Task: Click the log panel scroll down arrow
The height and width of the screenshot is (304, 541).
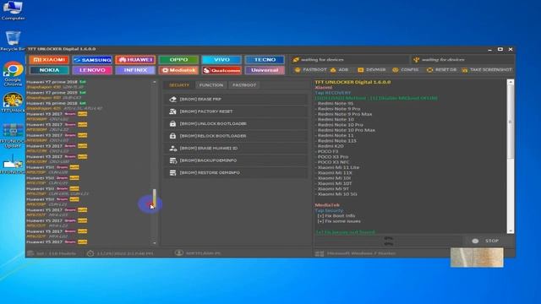Action: click(x=511, y=231)
